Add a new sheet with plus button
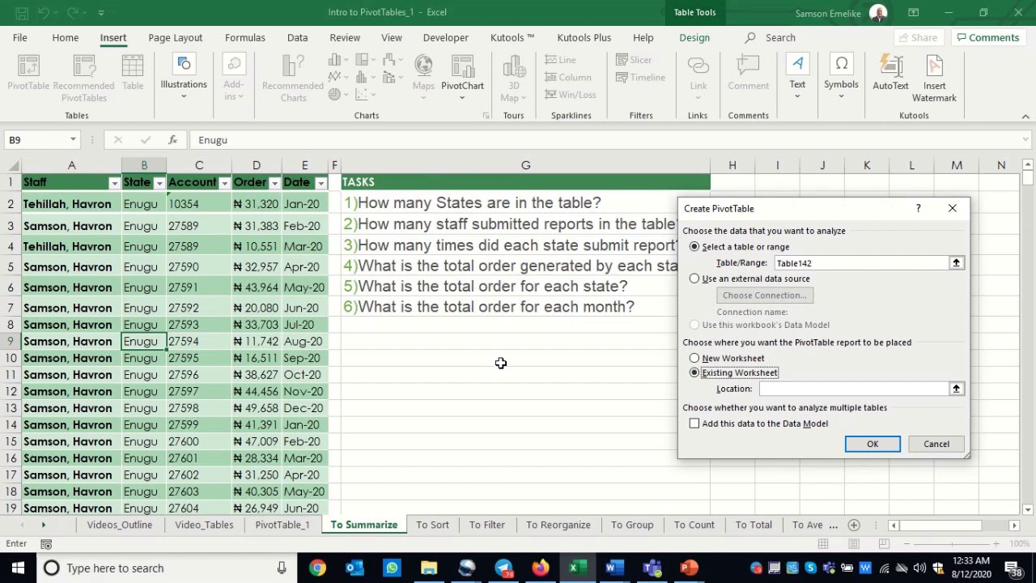Screen dimensions: 1036x583 [853, 525]
